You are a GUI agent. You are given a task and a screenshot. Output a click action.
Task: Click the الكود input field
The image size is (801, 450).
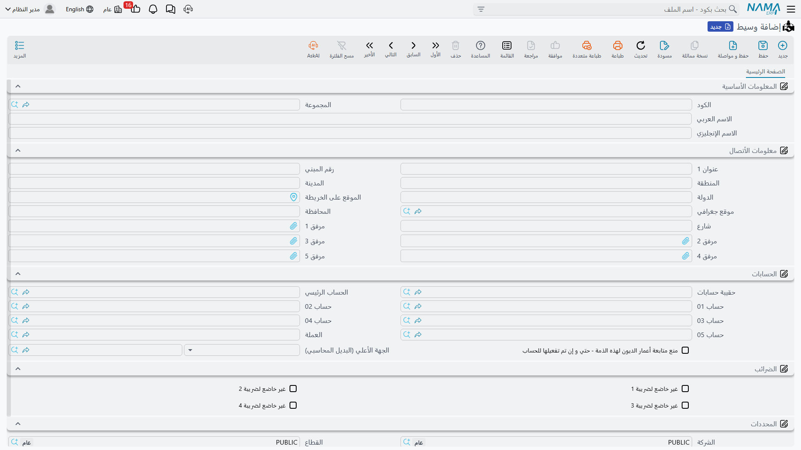coord(546,105)
